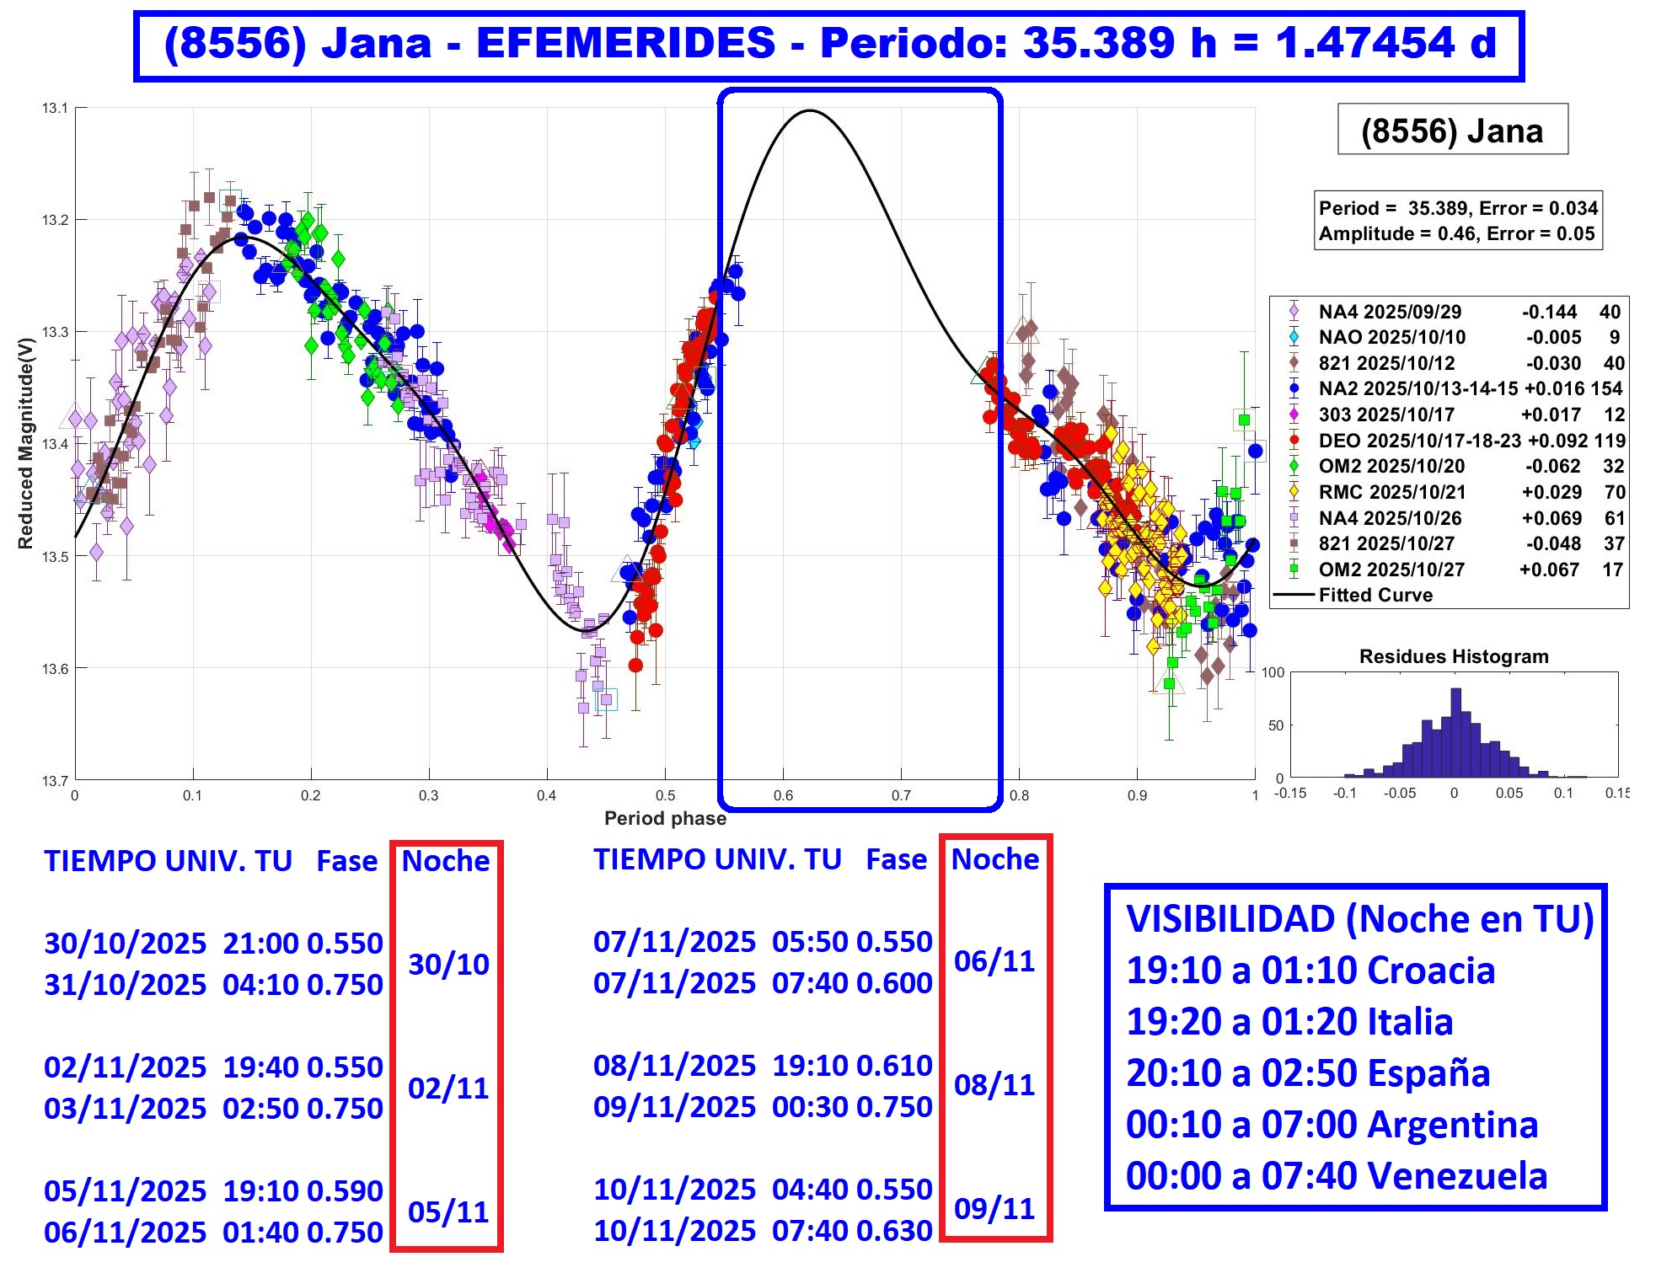The image size is (1656, 1273).
Task: Click the (8556) Jana title box
Action: [x=1452, y=130]
